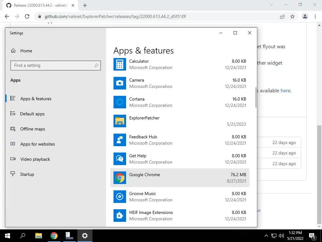The height and width of the screenshot is (242, 322).
Task: Select the HEIF Image Extensions entry name
Action: (x=151, y=213)
